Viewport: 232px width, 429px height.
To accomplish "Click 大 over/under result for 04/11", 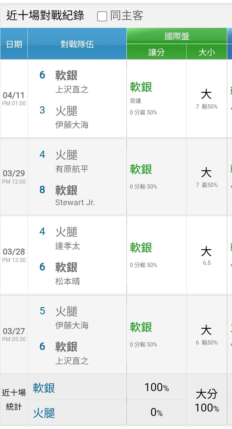I will (x=206, y=95).
